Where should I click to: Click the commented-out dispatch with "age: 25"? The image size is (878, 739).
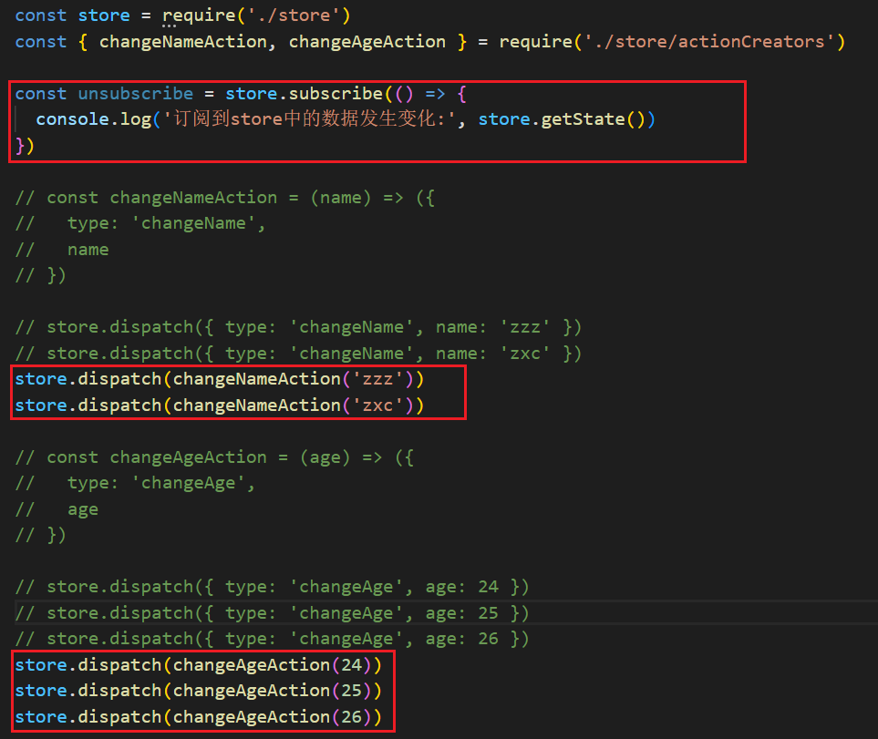coord(272,613)
